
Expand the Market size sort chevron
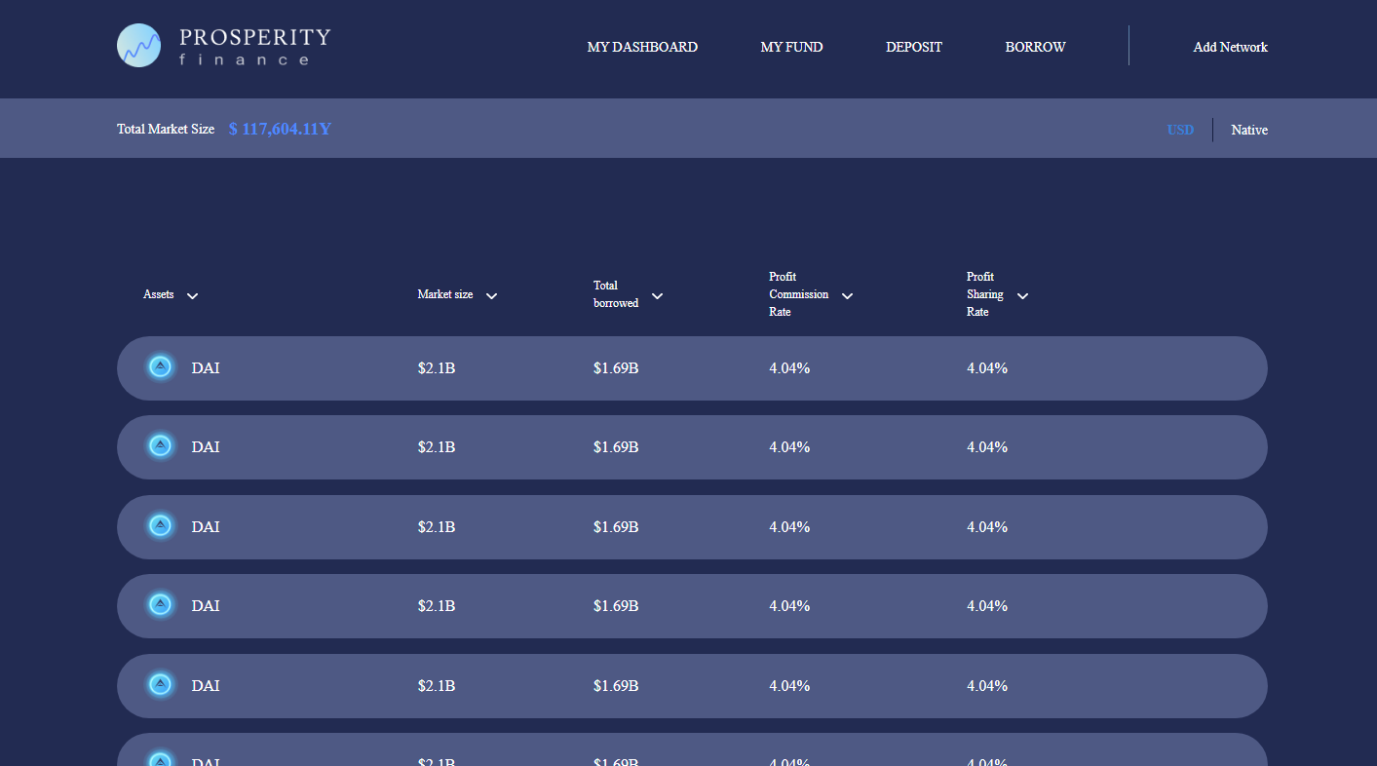click(x=491, y=296)
